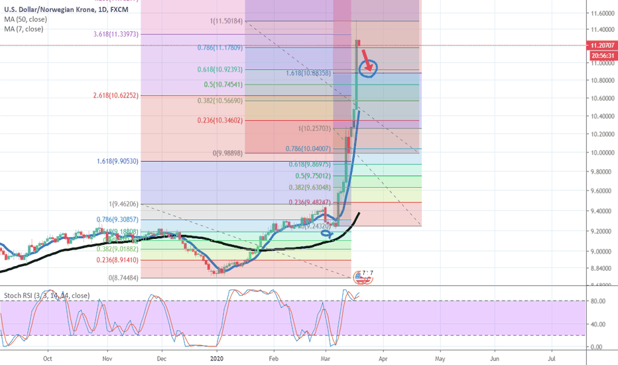The width and height of the screenshot is (618, 365).
Task: Click Fibonacci level label 0.786(11.17809)
Action: 220,48
